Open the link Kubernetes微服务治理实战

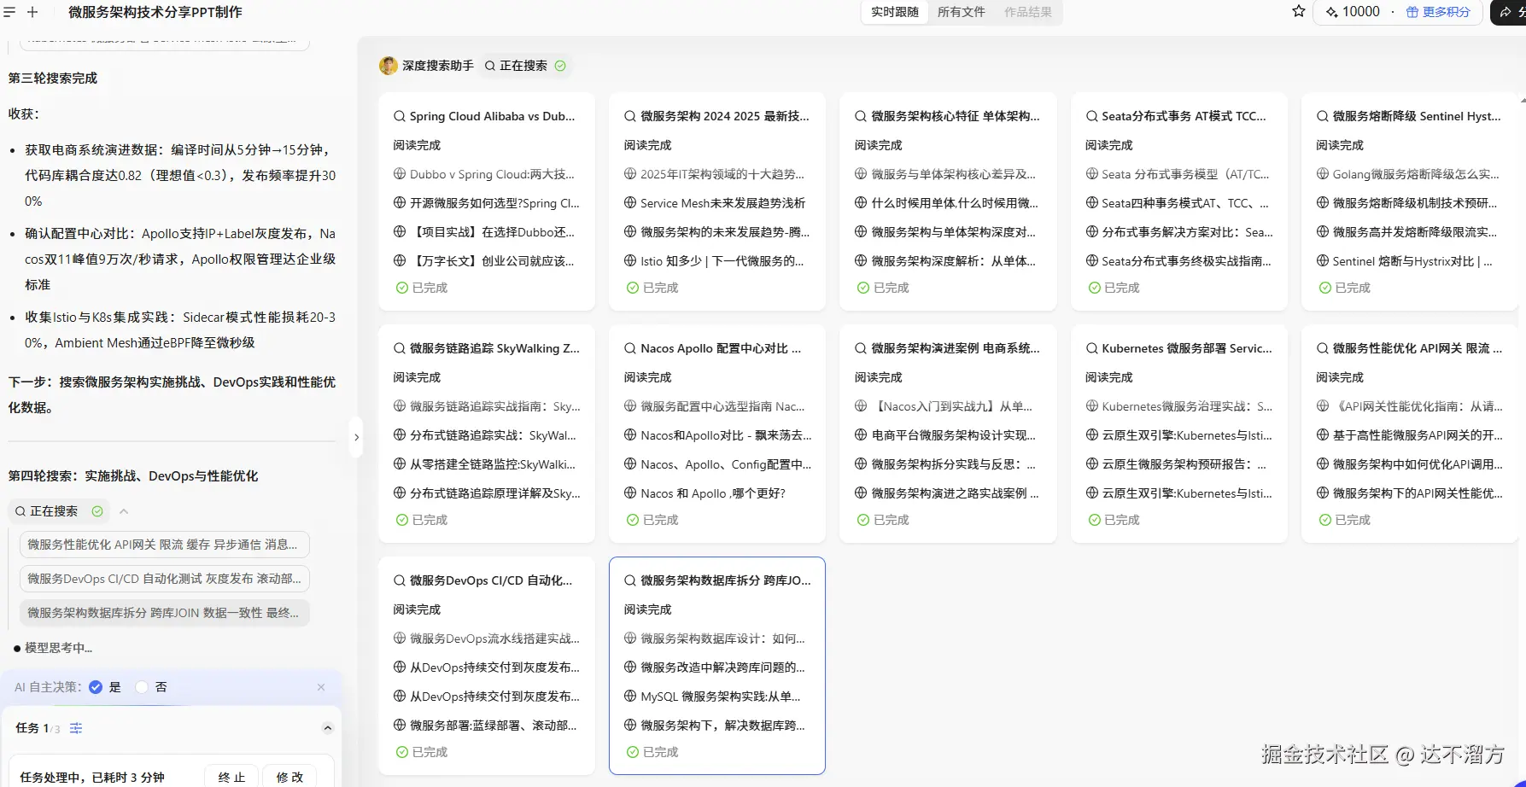tap(1187, 406)
